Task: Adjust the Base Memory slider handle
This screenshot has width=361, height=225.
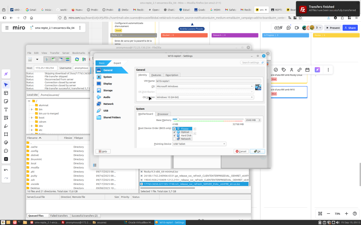Action: point(178,120)
